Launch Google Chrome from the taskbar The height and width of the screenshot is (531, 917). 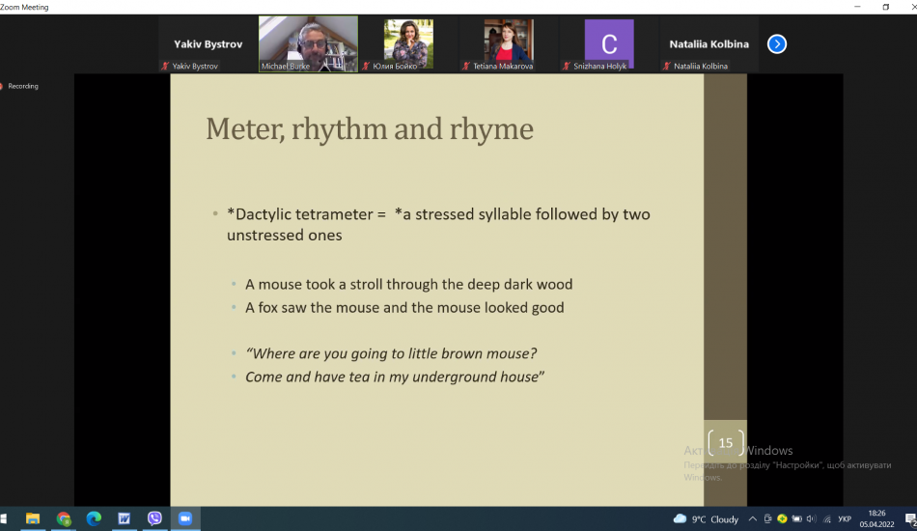tap(64, 518)
